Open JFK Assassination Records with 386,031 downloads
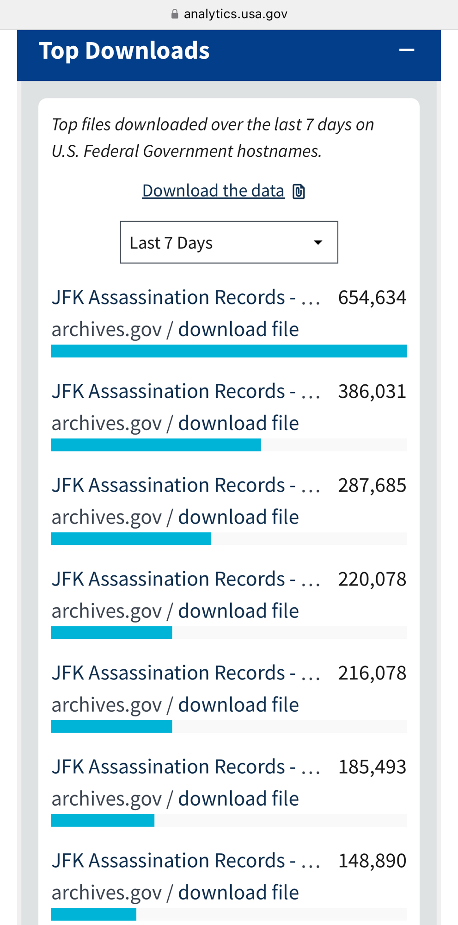Image resolution: width=458 pixels, height=925 pixels. (186, 391)
